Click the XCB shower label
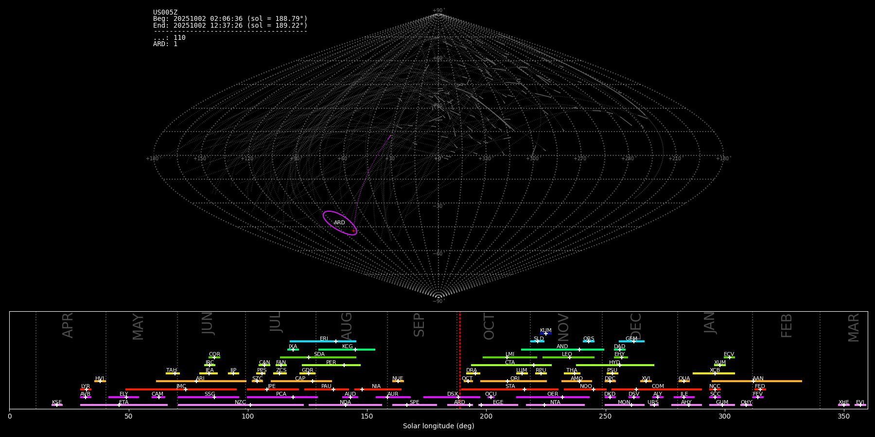This screenshot has width=875, height=437. 715,370
